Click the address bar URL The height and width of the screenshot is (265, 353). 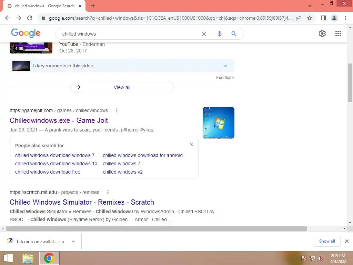[x=170, y=18]
